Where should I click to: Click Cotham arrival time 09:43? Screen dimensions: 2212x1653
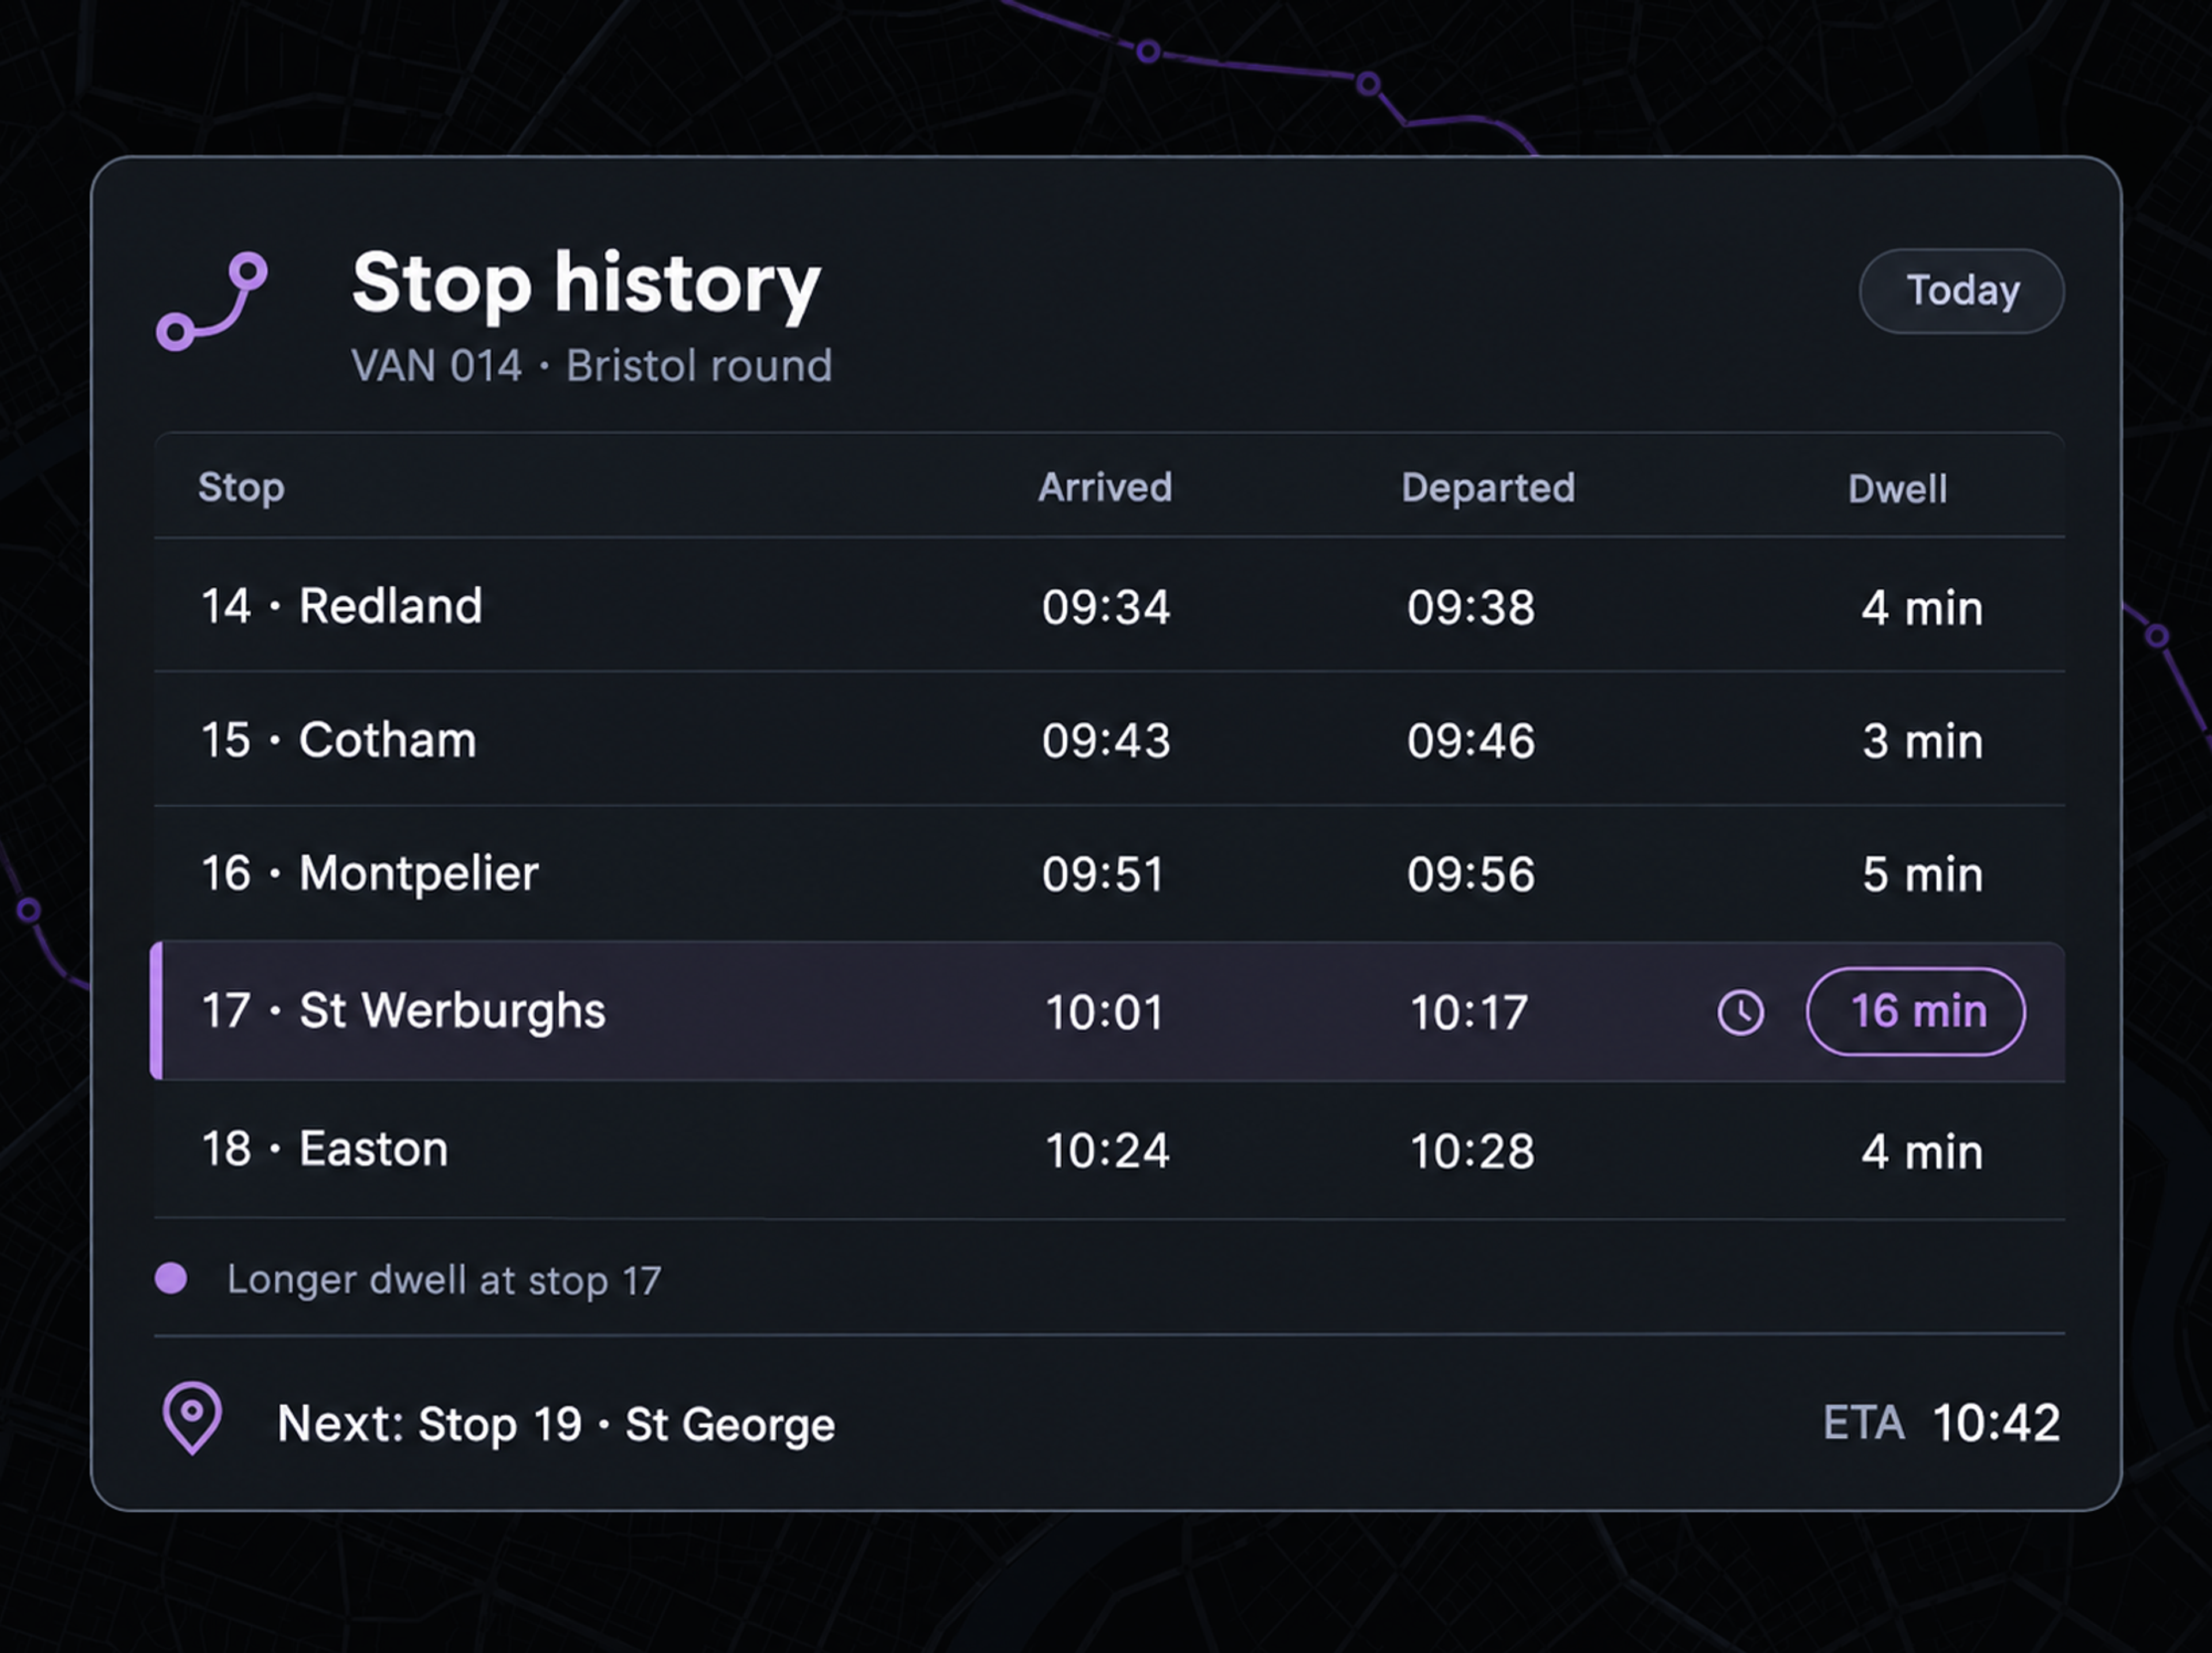pos(1106,741)
